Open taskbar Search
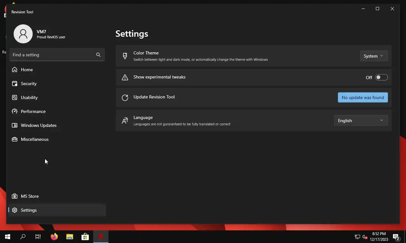The image size is (406, 243). pos(23,237)
